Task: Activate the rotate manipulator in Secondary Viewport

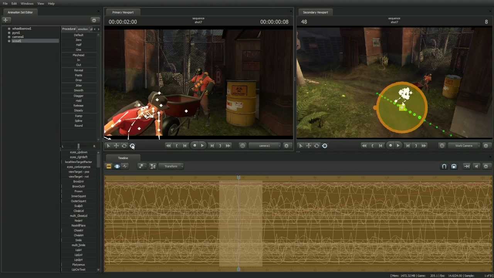Action: pyautogui.click(x=316, y=146)
